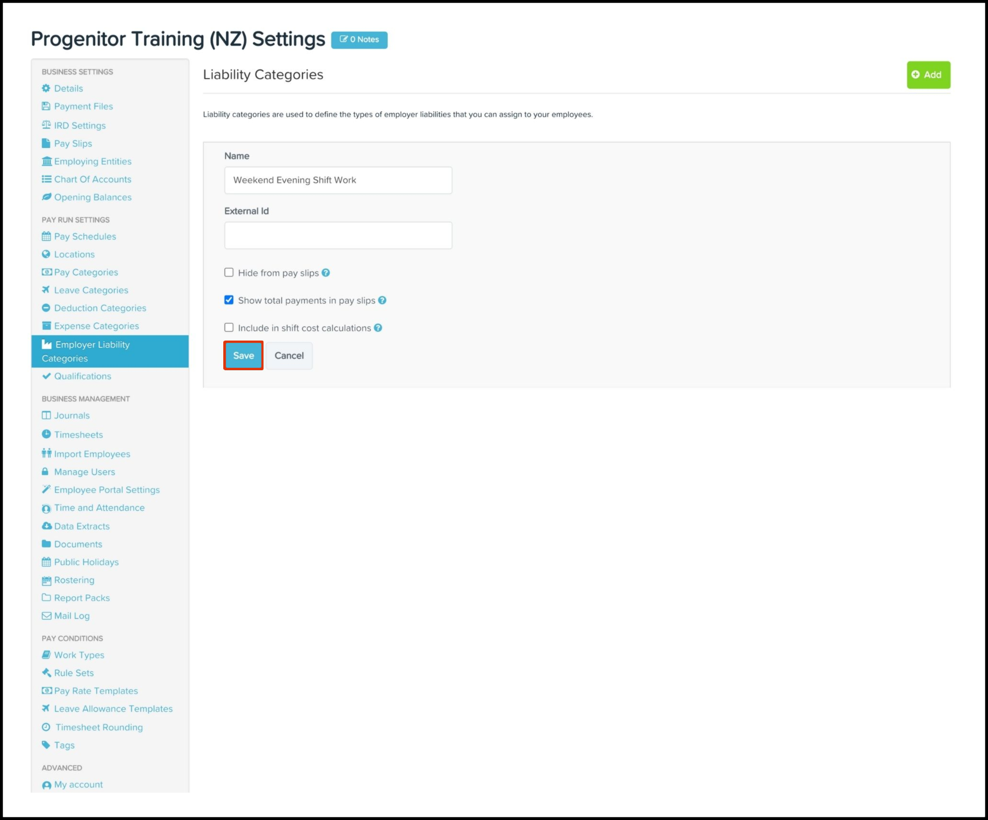
Task: Click help icon next to Show total payments
Action: [x=382, y=300]
